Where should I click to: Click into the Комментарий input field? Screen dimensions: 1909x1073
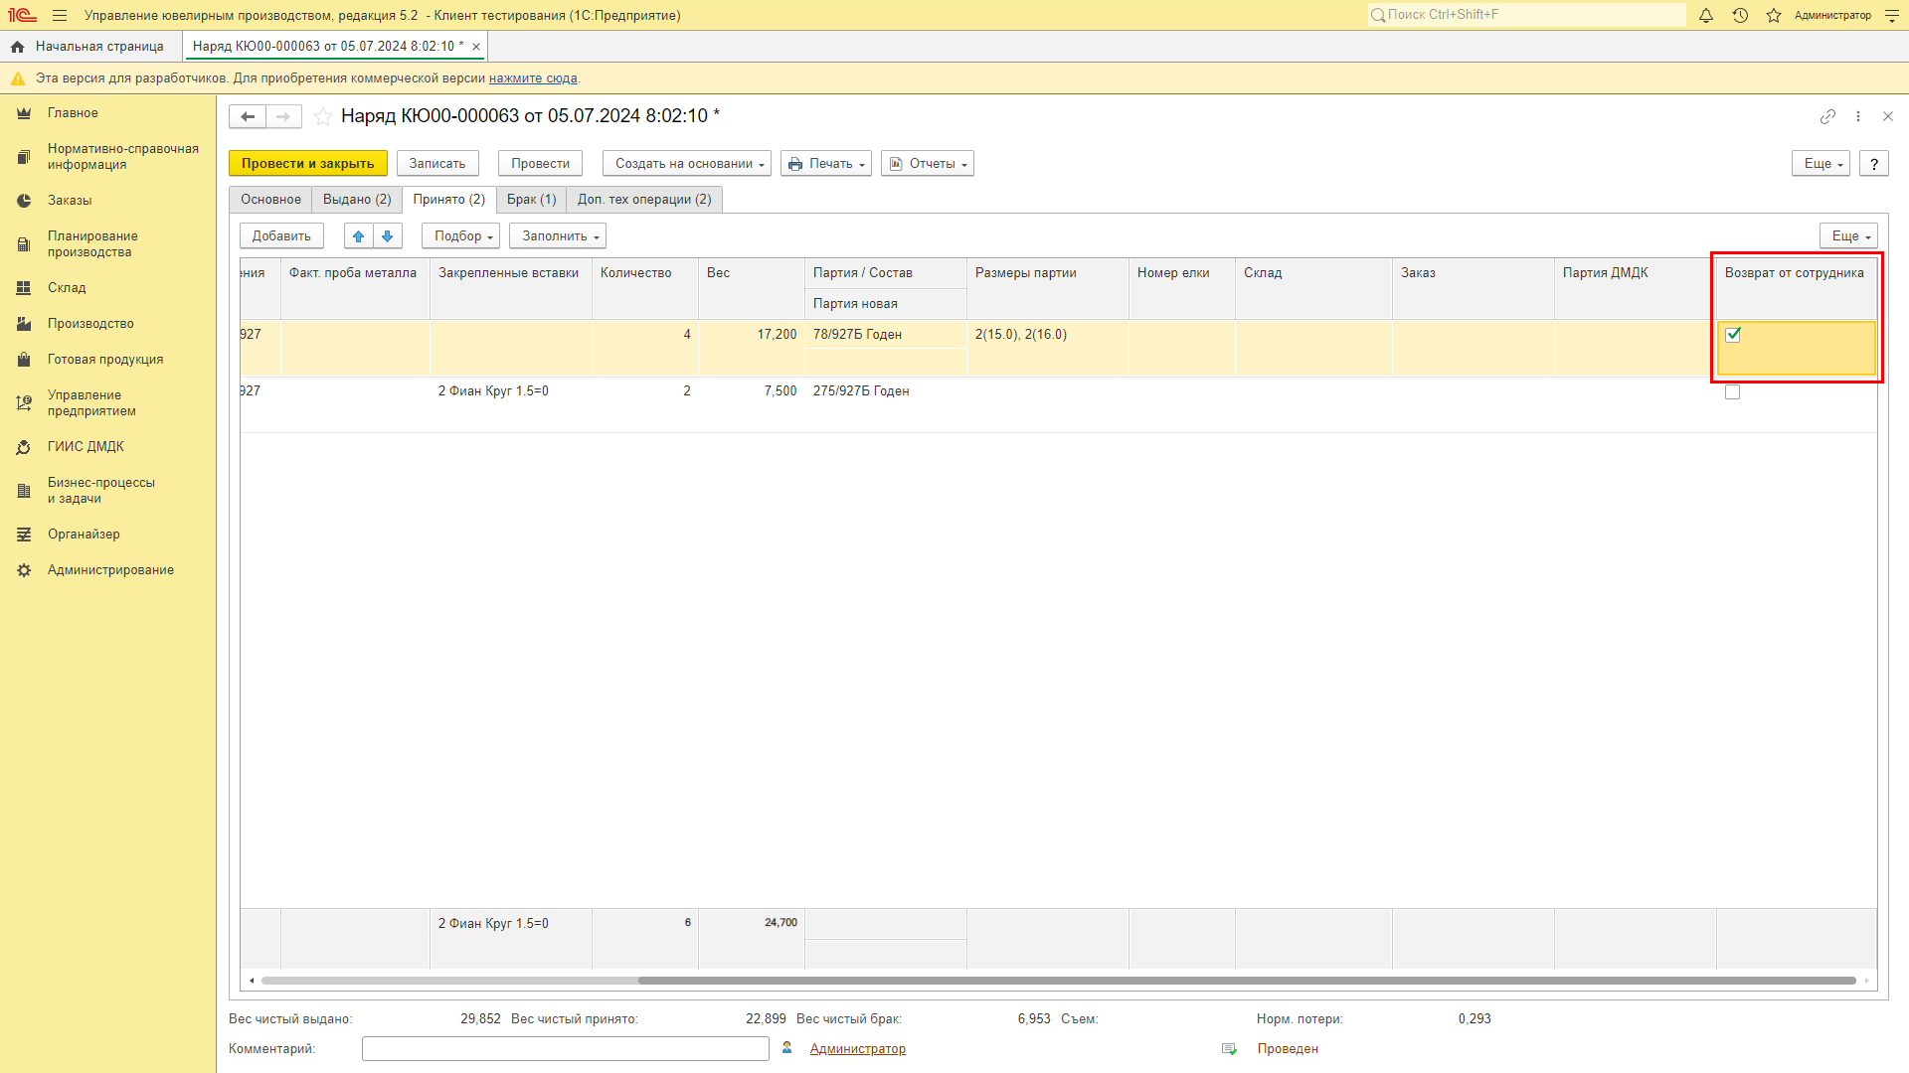click(x=565, y=1049)
